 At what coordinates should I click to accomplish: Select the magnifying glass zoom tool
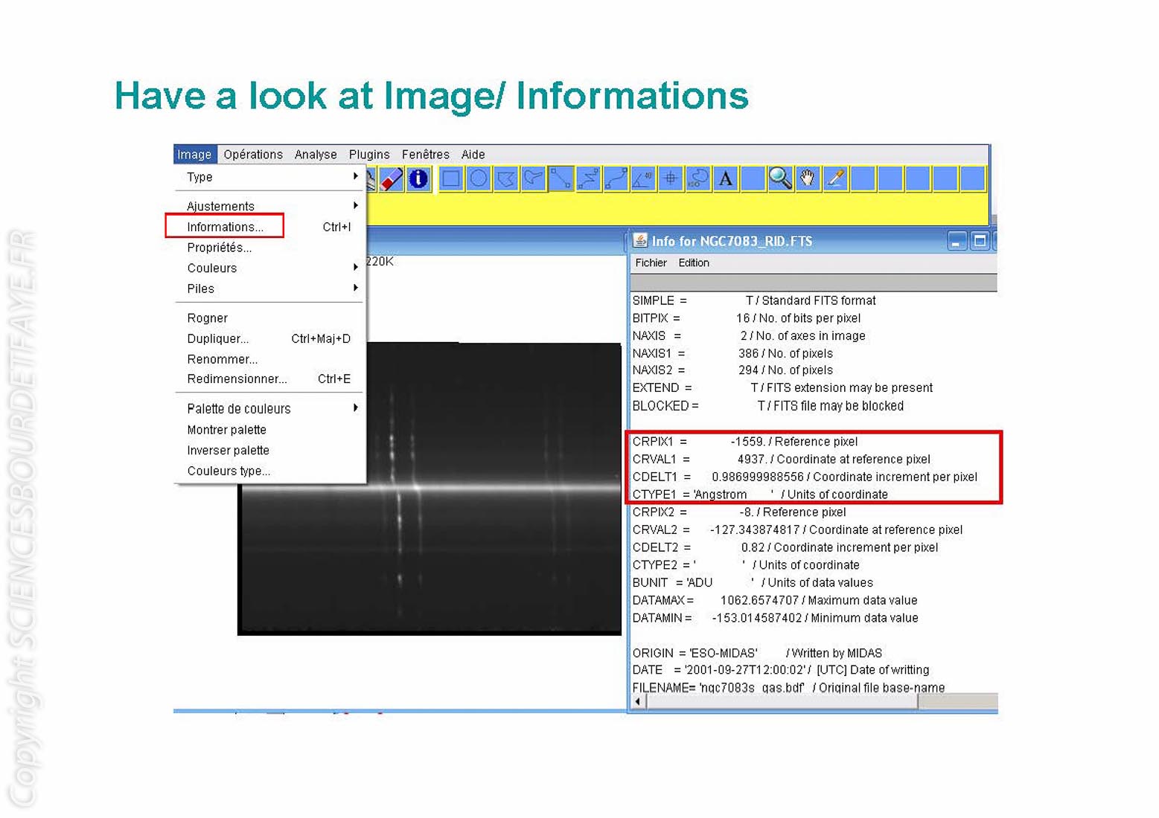click(x=780, y=179)
